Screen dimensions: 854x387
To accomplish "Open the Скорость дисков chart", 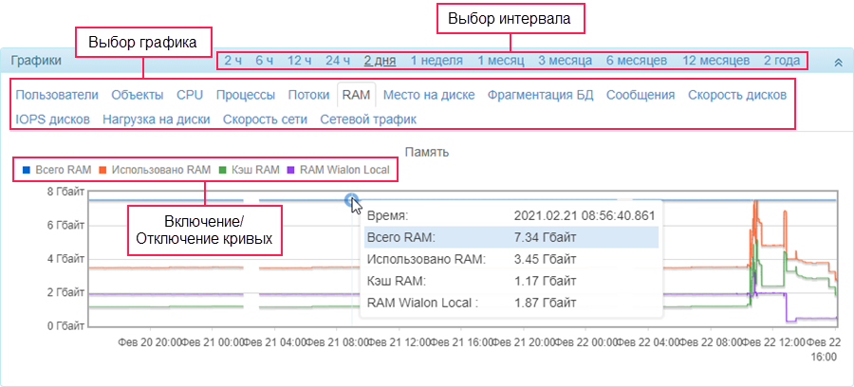I will [x=737, y=95].
